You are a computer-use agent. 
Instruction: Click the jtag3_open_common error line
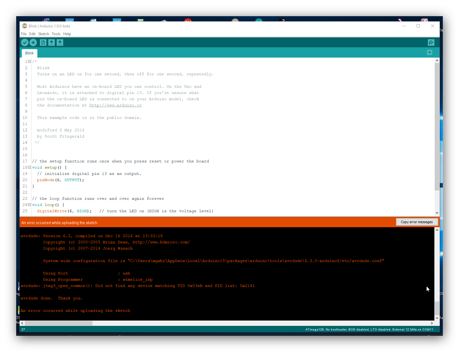(x=138, y=286)
